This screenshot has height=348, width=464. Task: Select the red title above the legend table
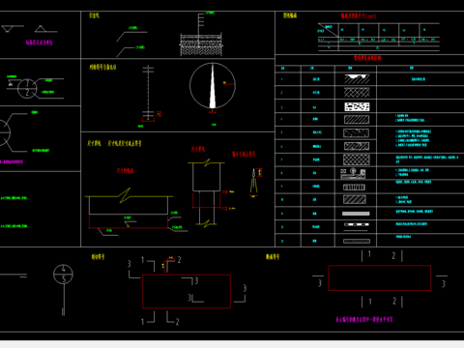coord(367,58)
